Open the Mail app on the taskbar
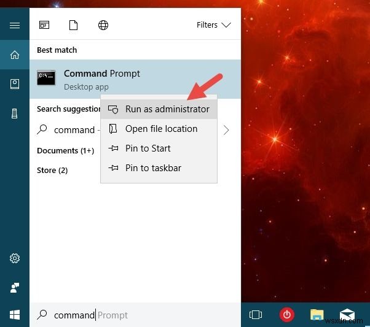The width and height of the screenshot is (370, 327). point(347,315)
